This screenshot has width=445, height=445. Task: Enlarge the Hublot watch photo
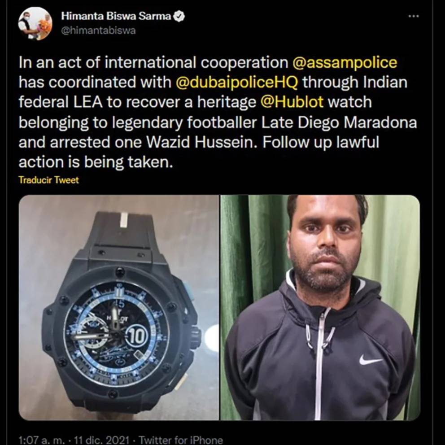118,307
